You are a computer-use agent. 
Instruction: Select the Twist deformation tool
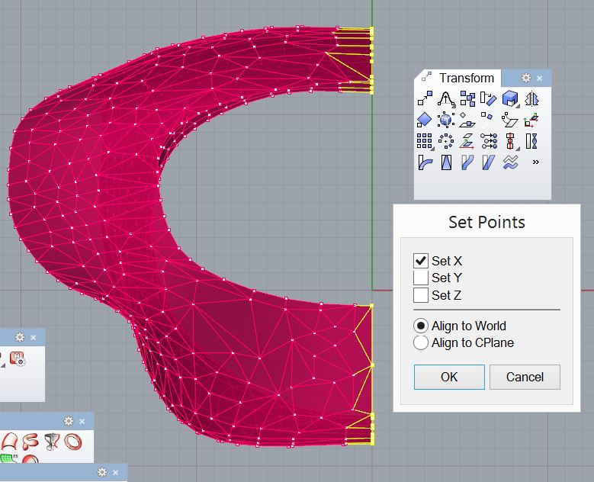[x=531, y=141]
